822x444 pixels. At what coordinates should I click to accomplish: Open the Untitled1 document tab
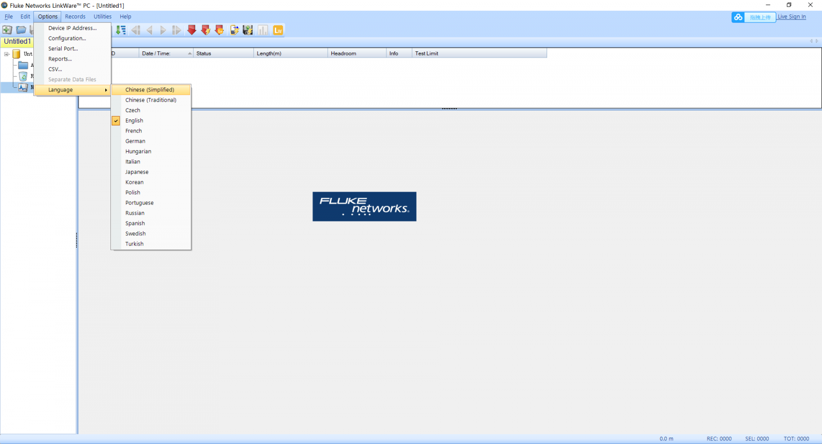(x=17, y=42)
